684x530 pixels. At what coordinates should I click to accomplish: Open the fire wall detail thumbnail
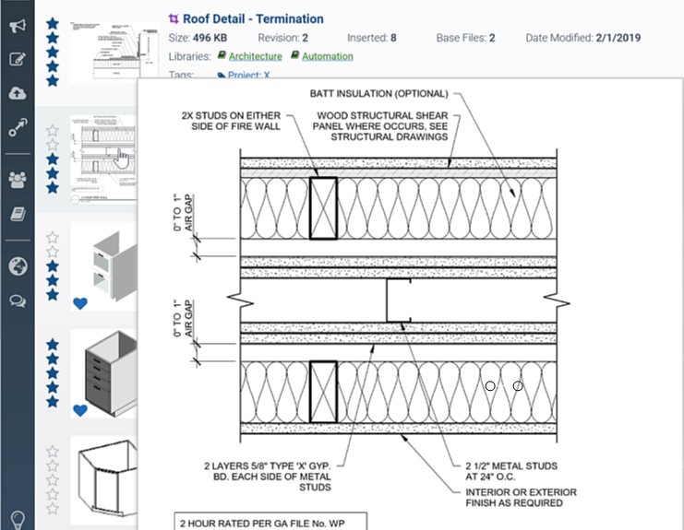pos(103,159)
